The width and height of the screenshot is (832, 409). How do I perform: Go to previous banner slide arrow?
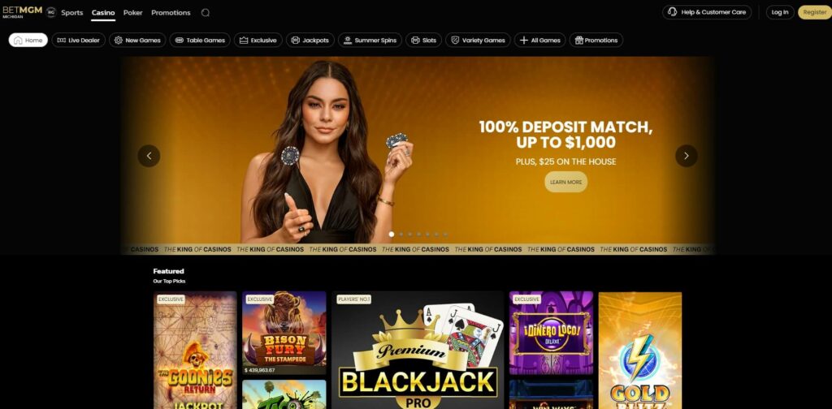(149, 156)
